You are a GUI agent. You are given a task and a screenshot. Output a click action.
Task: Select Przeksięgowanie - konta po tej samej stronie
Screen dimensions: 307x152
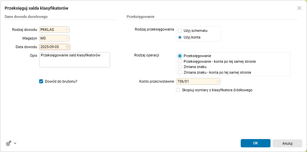click(x=180, y=61)
